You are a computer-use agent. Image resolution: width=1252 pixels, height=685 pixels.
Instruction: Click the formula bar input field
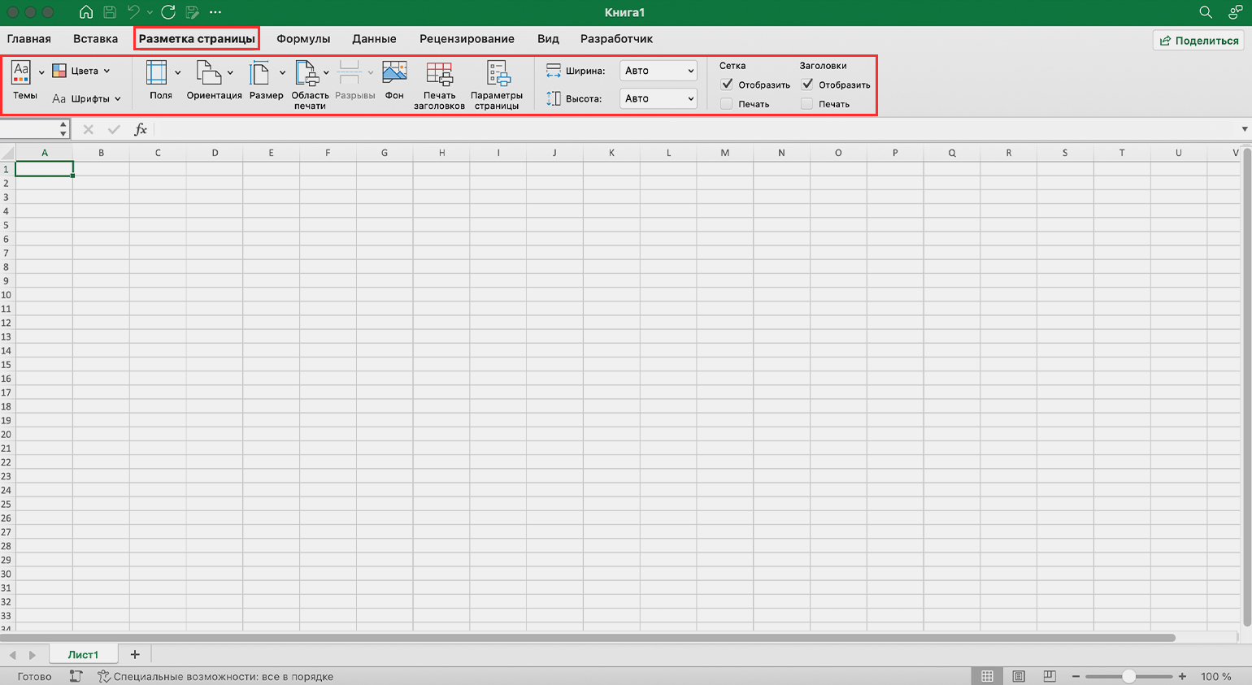(x=691, y=129)
